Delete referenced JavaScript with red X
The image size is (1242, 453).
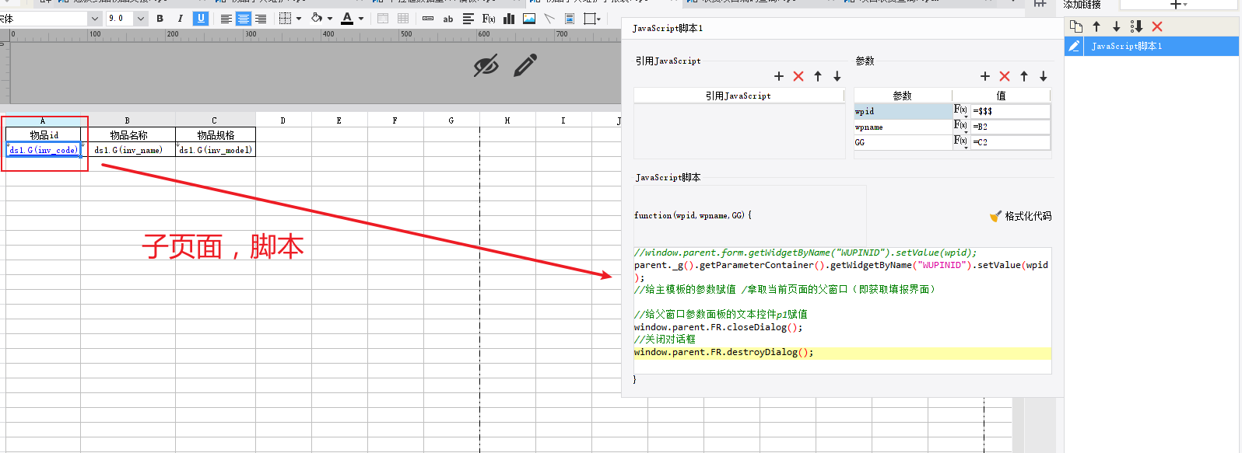coord(798,76)
